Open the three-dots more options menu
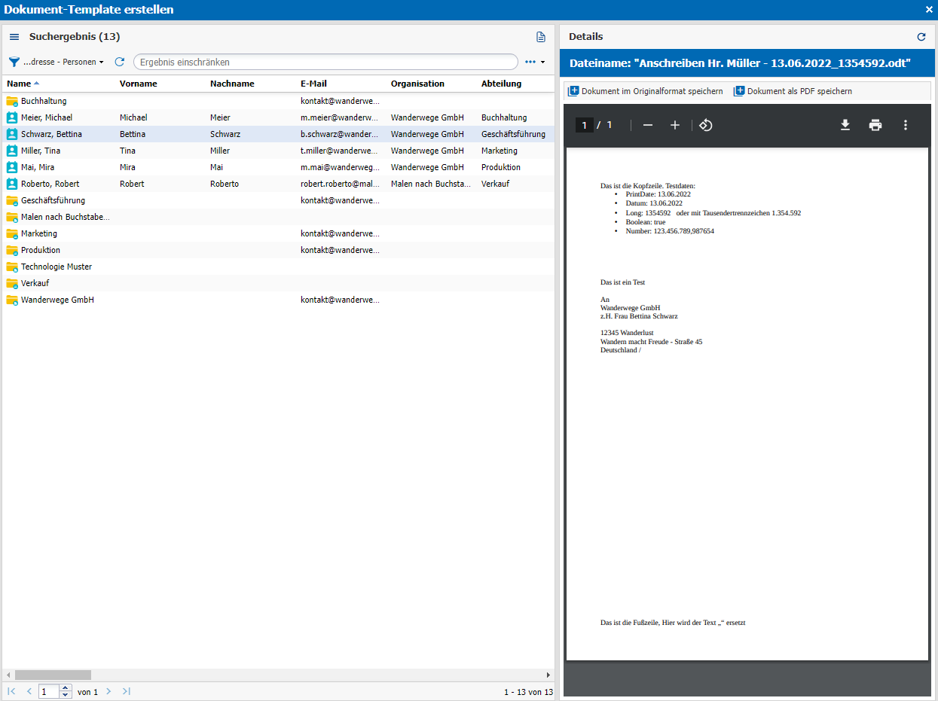Viewport: 938px width, 701px height. click(534, 62)
